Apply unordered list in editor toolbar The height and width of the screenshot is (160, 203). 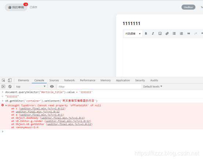(174, 33)
